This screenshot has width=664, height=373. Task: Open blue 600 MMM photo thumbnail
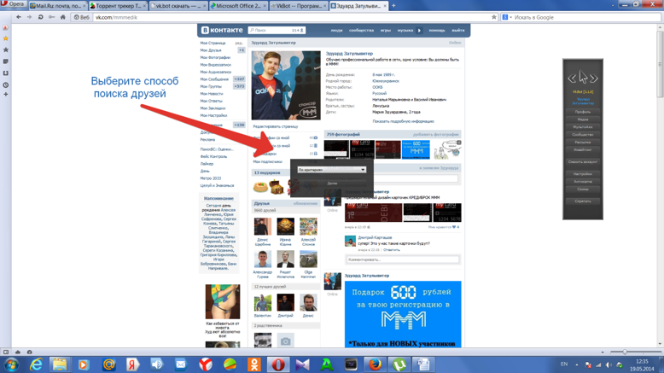point(416,150)
